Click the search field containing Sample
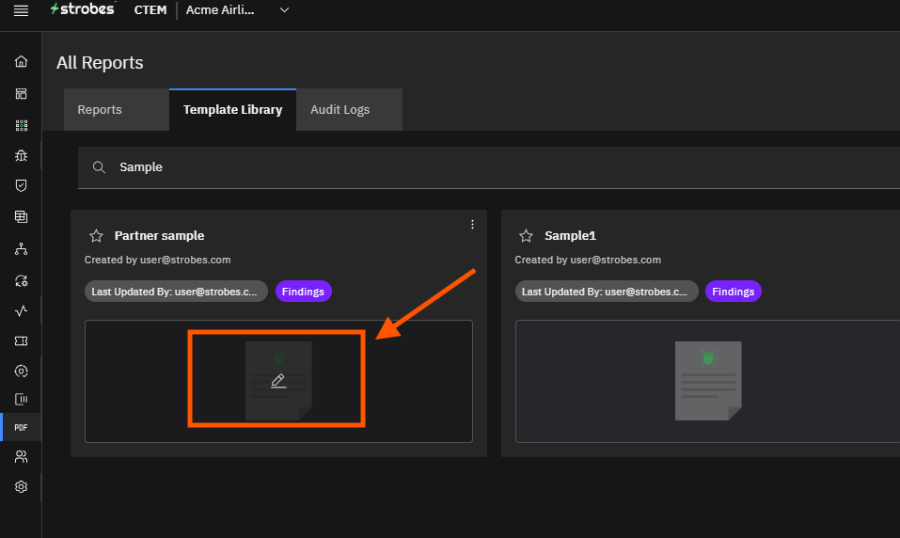 [x=489, y=167]
